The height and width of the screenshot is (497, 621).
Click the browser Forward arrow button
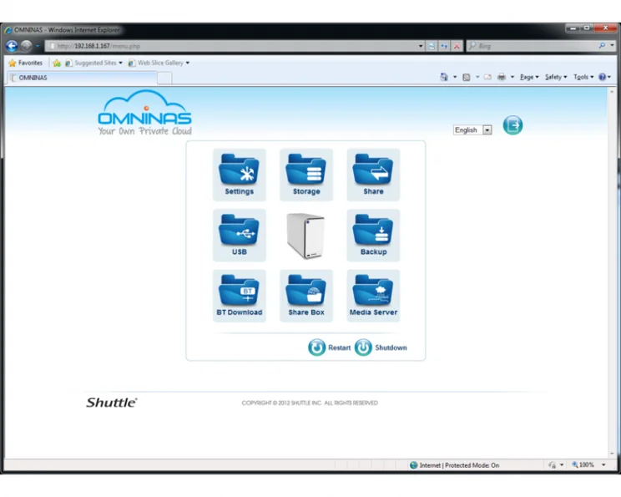26,46
